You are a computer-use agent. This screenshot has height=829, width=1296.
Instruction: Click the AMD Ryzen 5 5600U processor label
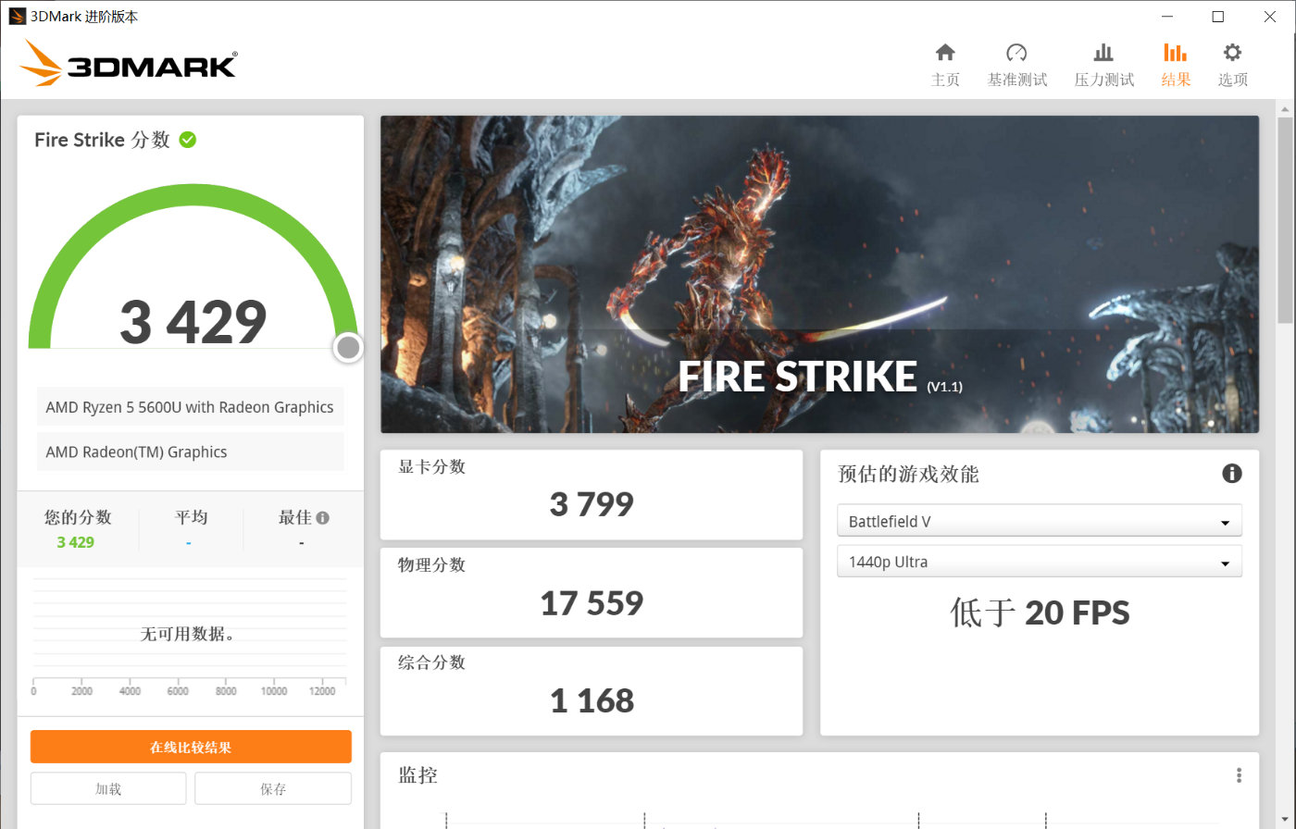[190, 407]
